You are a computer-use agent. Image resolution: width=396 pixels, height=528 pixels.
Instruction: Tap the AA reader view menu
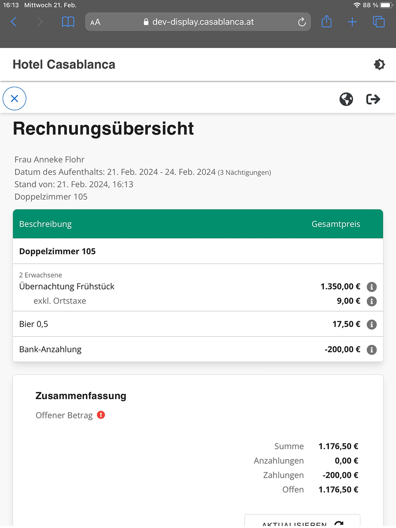pyautogui.click(x=95, y=22)
